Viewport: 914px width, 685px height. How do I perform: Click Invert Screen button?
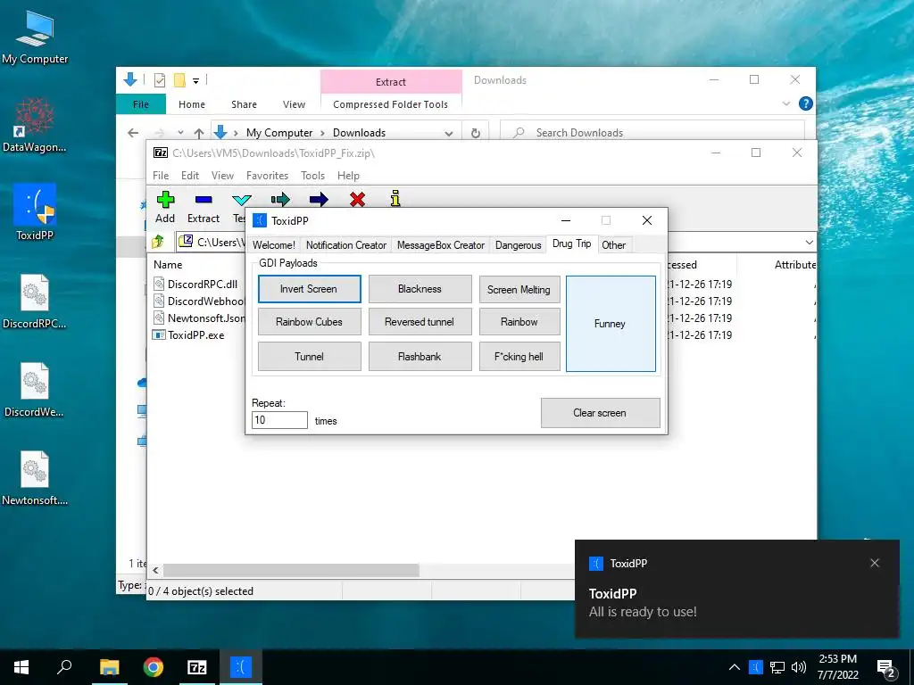tap(309, 289)
